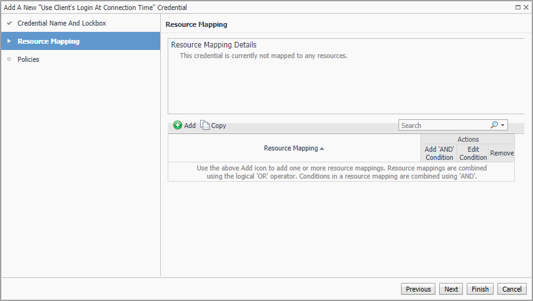
Task: Close the dialog using the title bar X
Action: point(525,7)
